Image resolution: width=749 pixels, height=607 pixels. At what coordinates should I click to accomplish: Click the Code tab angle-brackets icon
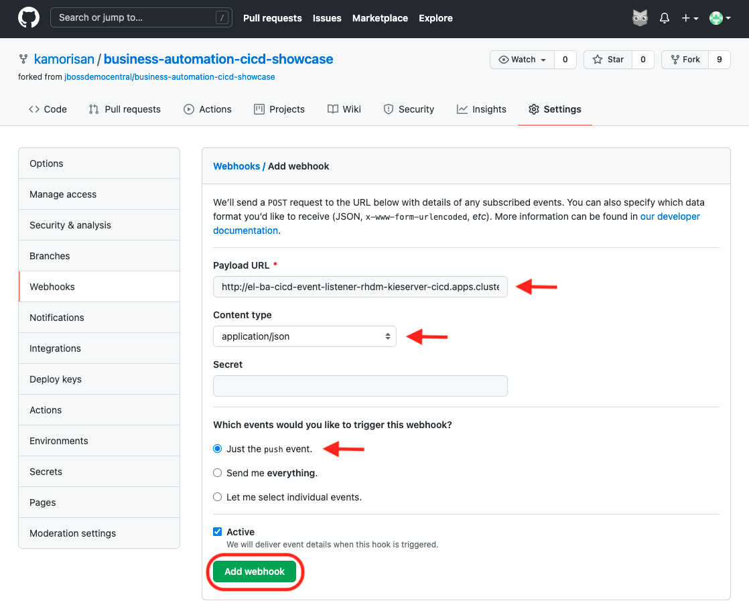(34, 109)
